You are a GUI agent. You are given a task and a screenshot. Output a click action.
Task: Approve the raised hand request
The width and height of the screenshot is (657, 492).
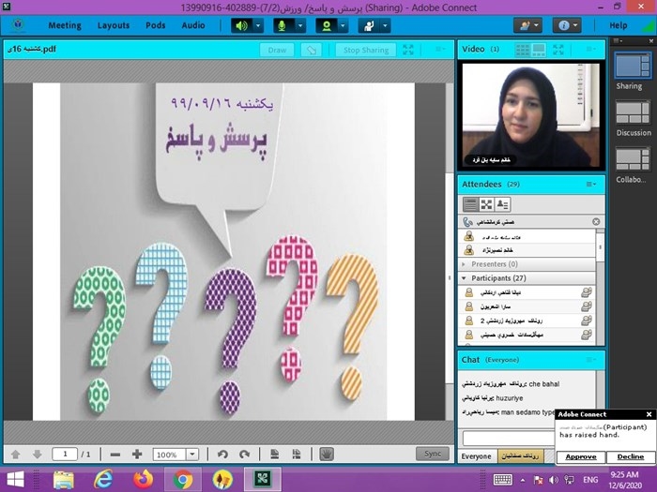tap(580, 456)
